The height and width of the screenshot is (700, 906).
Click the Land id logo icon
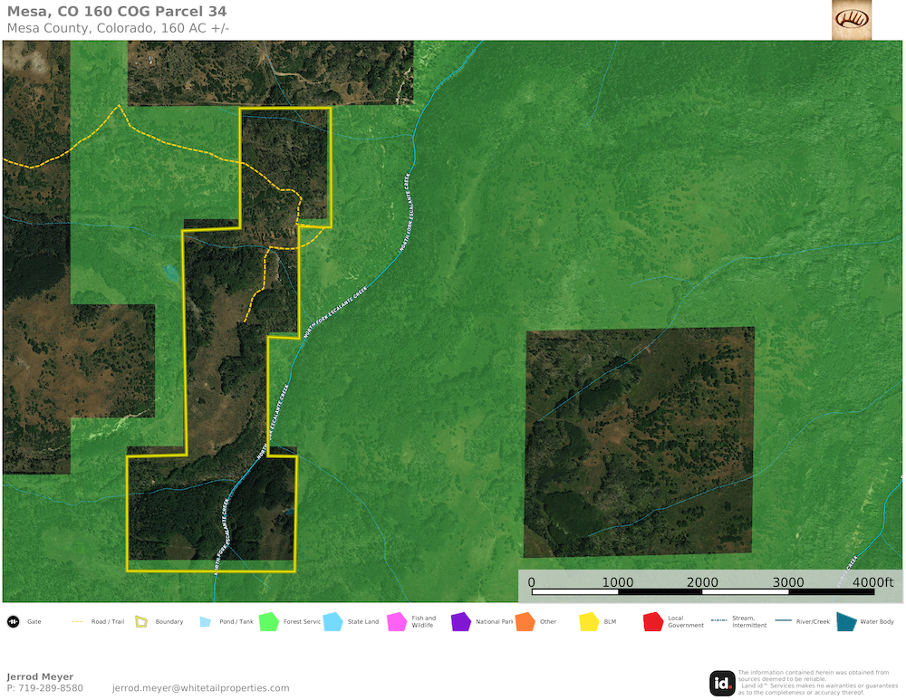722,683
